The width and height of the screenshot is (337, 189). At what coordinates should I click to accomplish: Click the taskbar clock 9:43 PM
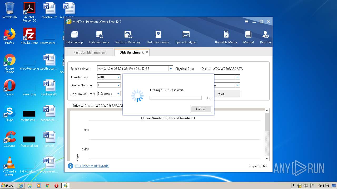pyautogui.click(x=324, y=186)
